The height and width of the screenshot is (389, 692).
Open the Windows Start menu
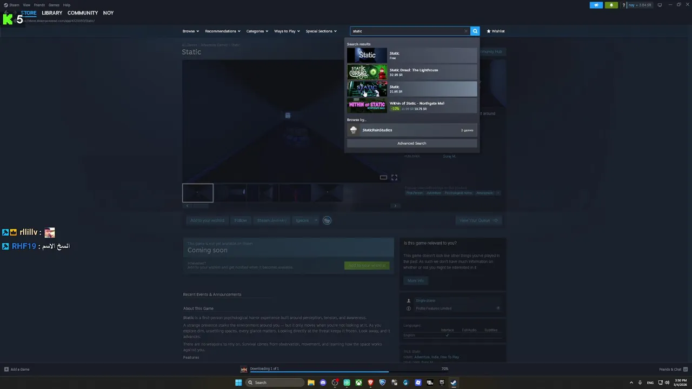pos(238,383)
